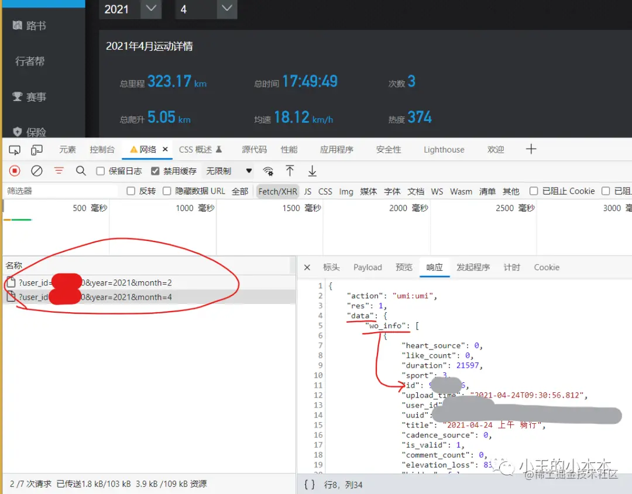This screenshot has width=632, height=494.
Task: Open the CSS 概述 tab
Action: [x=200, y=149]
